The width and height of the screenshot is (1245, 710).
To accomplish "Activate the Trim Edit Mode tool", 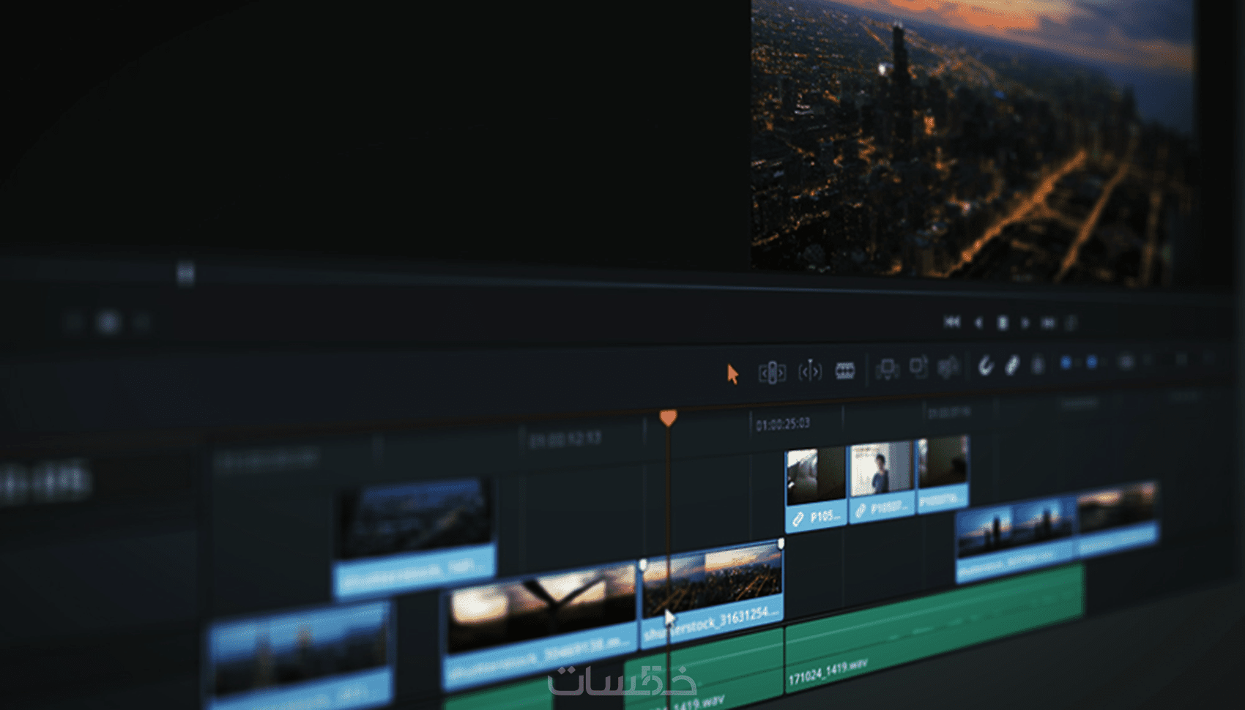I will pyautogui.click(x=772, y=373).
